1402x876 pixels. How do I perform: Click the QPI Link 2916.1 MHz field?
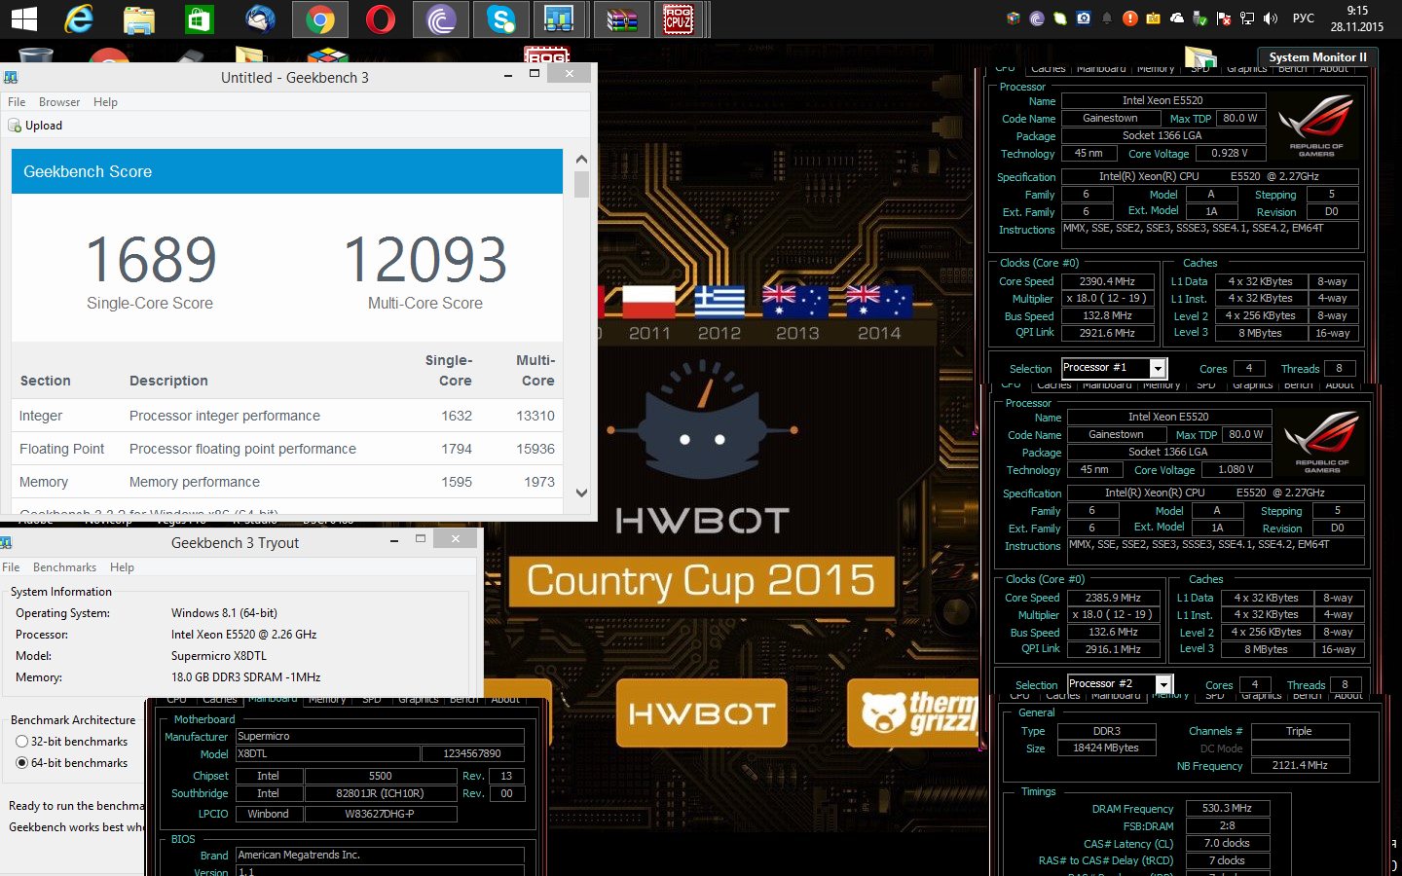coord(1114,649)
